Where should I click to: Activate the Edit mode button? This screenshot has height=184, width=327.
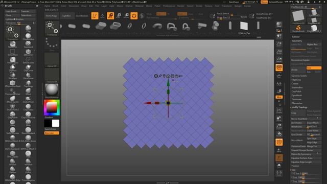coord(95,16)
